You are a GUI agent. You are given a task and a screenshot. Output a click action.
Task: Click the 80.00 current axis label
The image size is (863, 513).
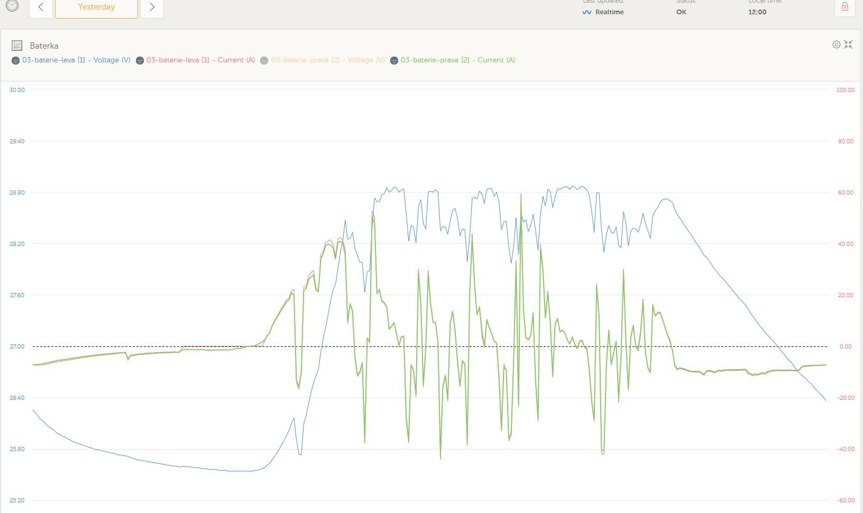click(x=846, y=141)
